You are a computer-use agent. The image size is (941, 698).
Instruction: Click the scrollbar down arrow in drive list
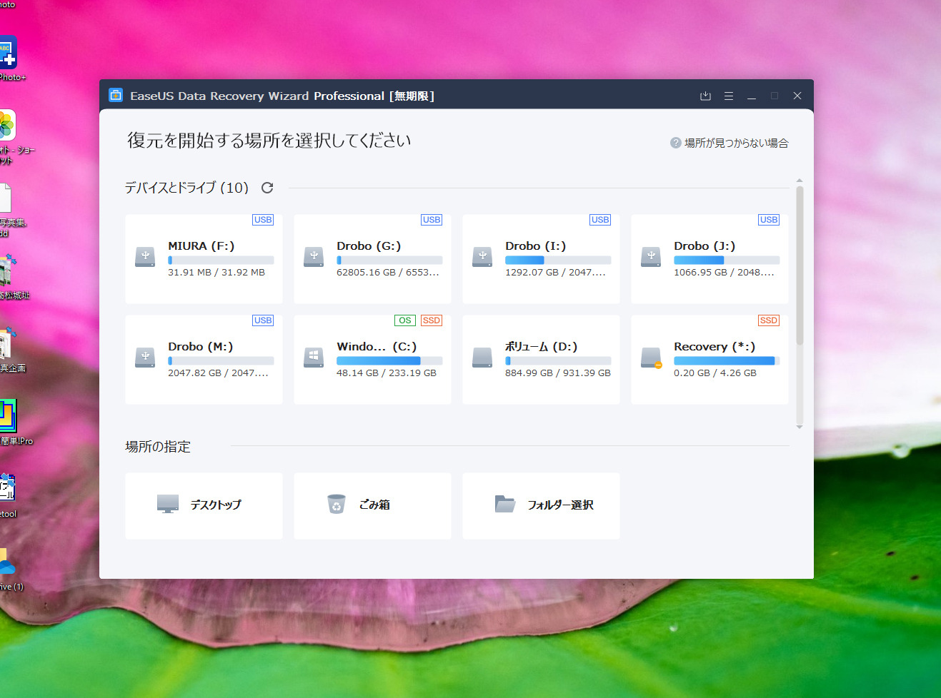tap(800, 427)
